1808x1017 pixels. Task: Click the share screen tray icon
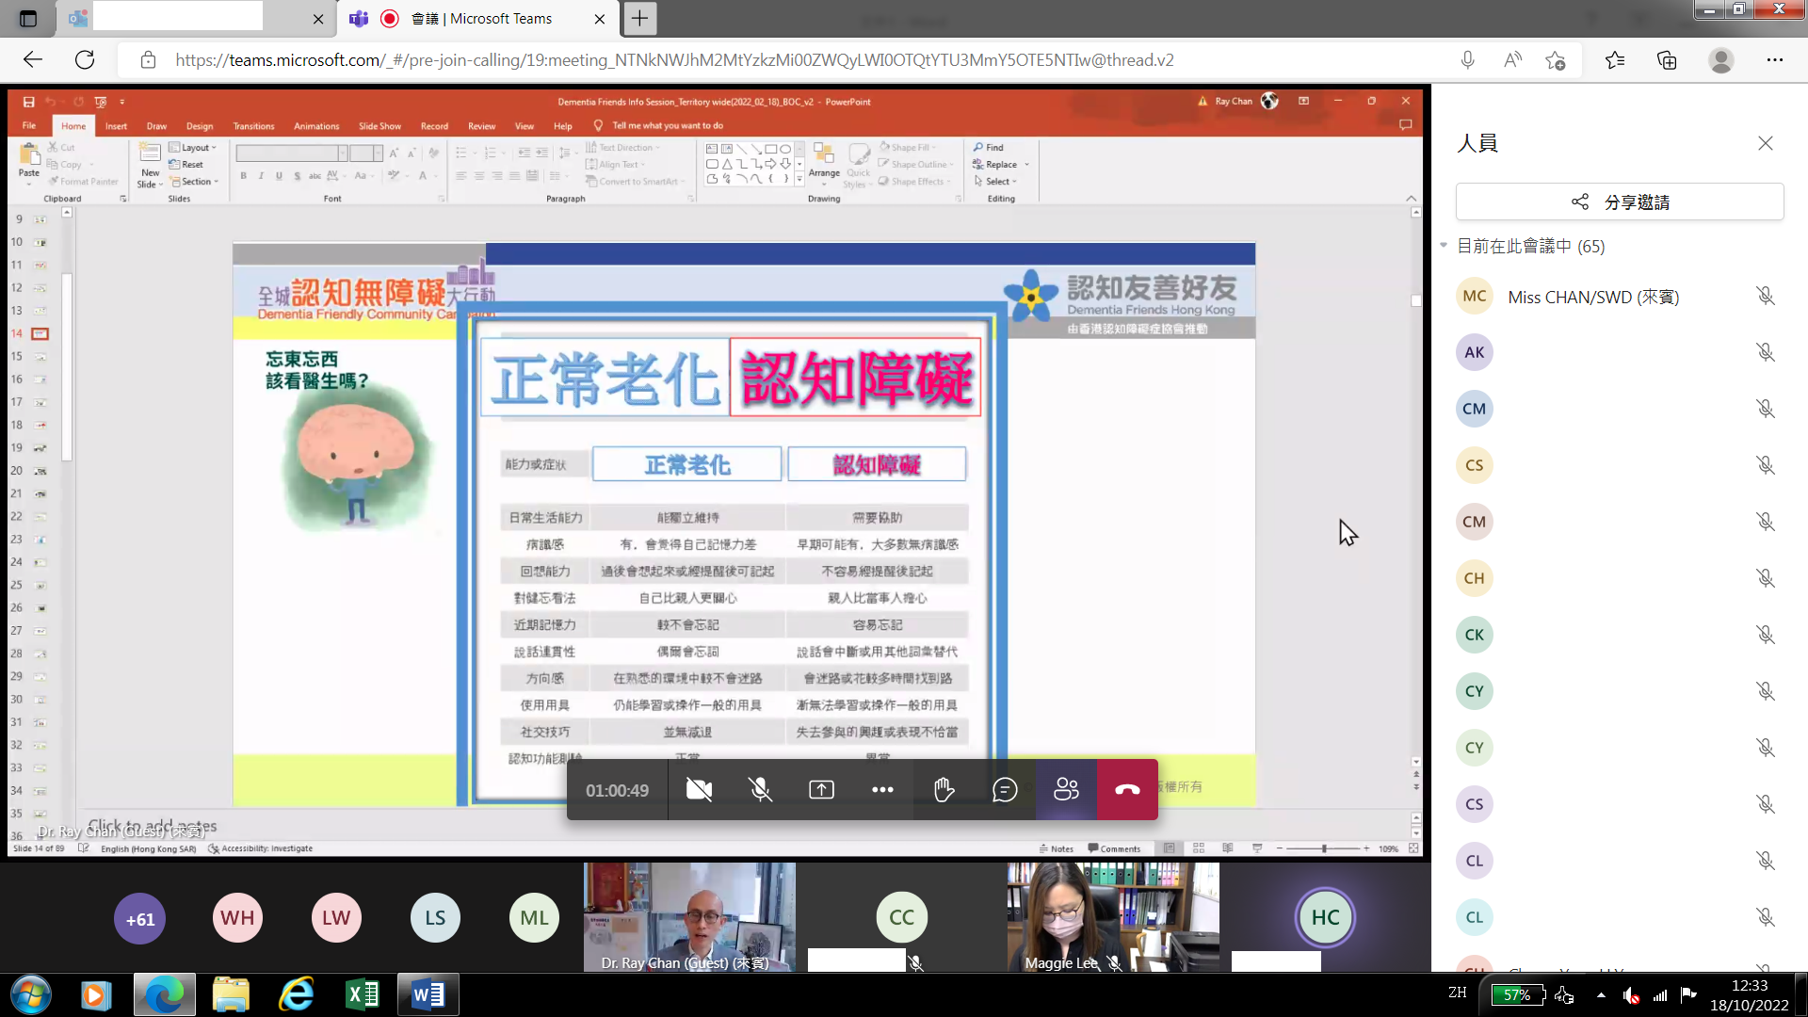click(x=821, y=790)
